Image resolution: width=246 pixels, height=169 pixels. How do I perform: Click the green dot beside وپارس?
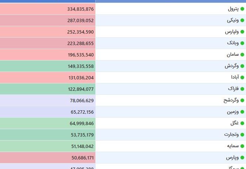[242, 158]
